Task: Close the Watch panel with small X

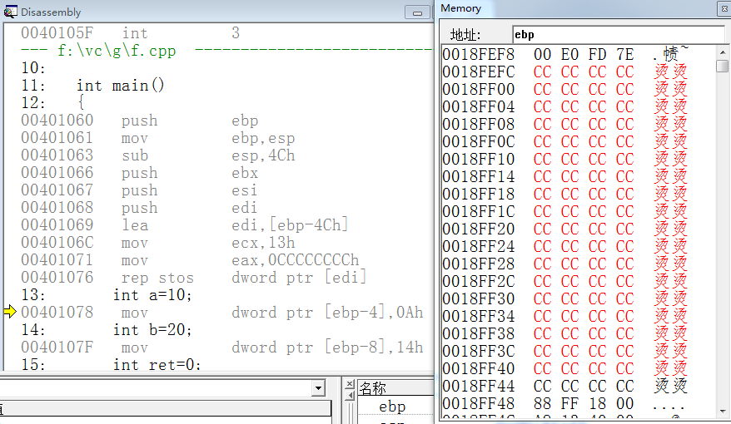Action: [x=350, y=384]
